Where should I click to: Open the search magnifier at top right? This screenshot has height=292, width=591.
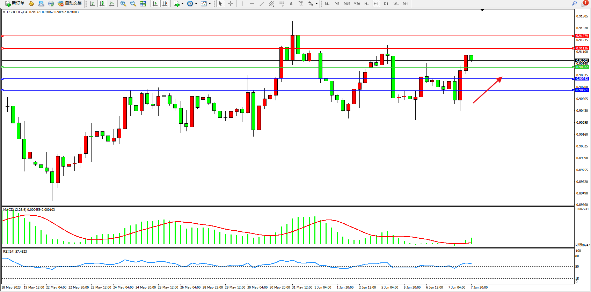point(574,3)
